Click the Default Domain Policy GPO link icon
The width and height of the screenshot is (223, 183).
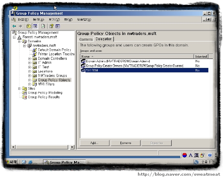coord(35,50)
